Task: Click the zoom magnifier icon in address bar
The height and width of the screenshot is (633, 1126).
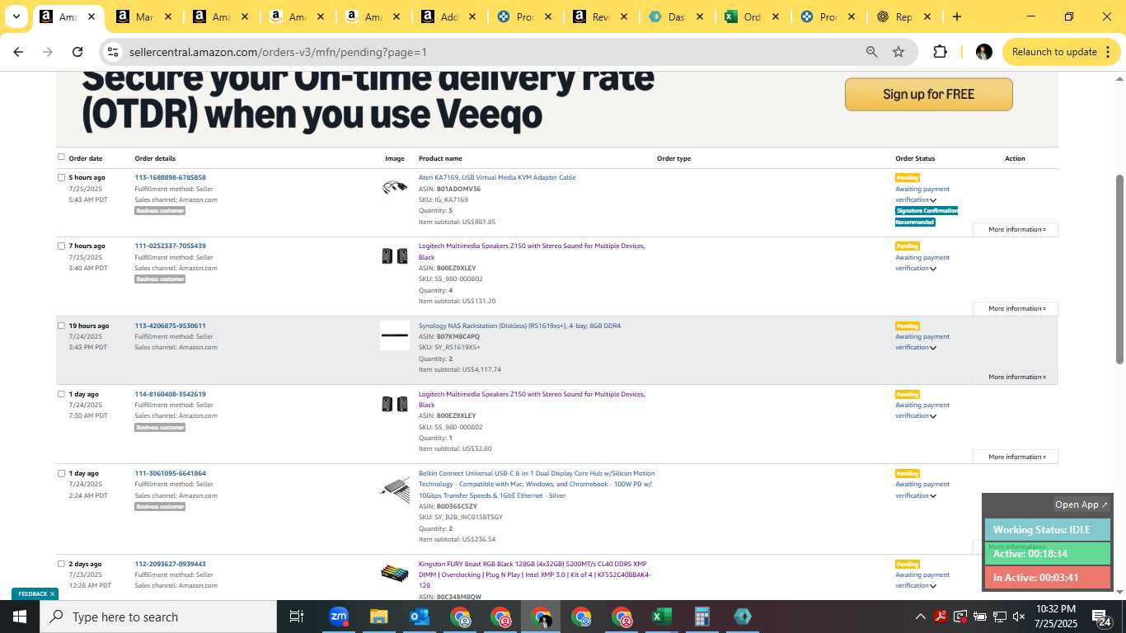Action: [x=871, y=52]
